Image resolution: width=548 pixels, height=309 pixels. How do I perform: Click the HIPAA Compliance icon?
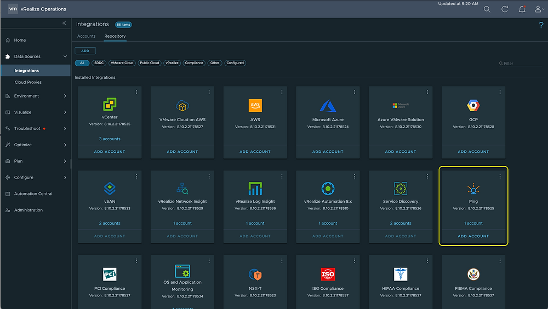(x=401, y=274)
